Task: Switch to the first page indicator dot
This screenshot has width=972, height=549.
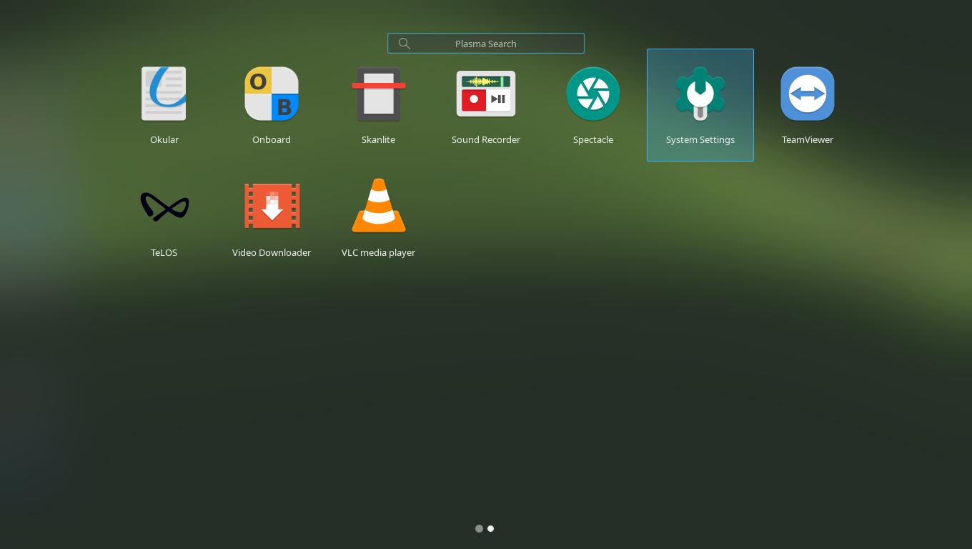Action: [479, 529]
